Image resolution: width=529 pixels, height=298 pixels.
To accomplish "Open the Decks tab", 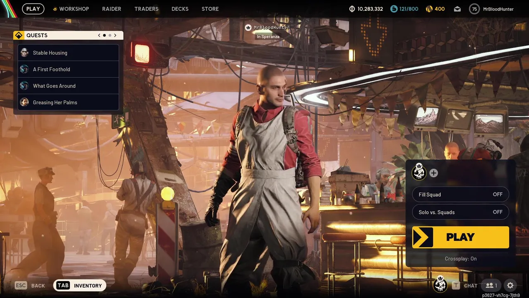I will point(180,9).
